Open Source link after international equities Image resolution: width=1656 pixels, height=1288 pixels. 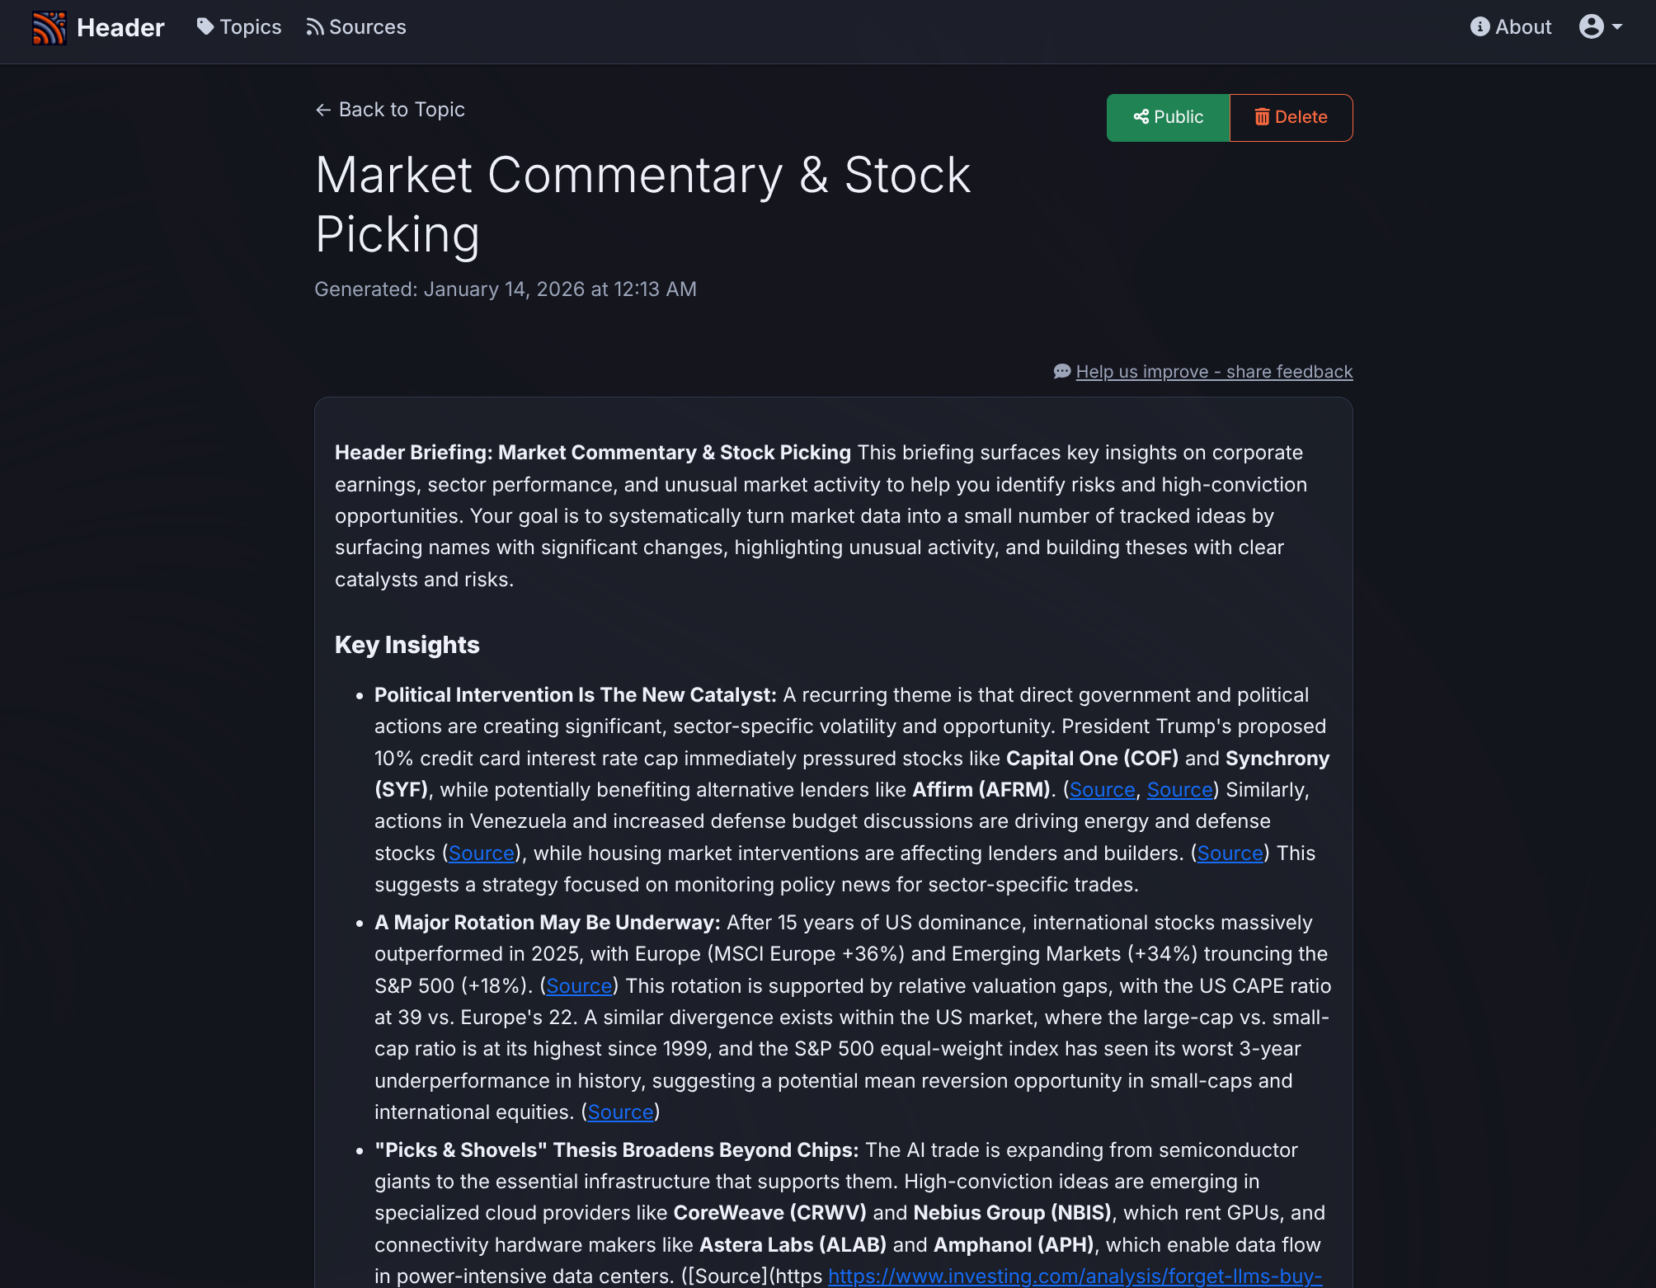coord(620,1112)
